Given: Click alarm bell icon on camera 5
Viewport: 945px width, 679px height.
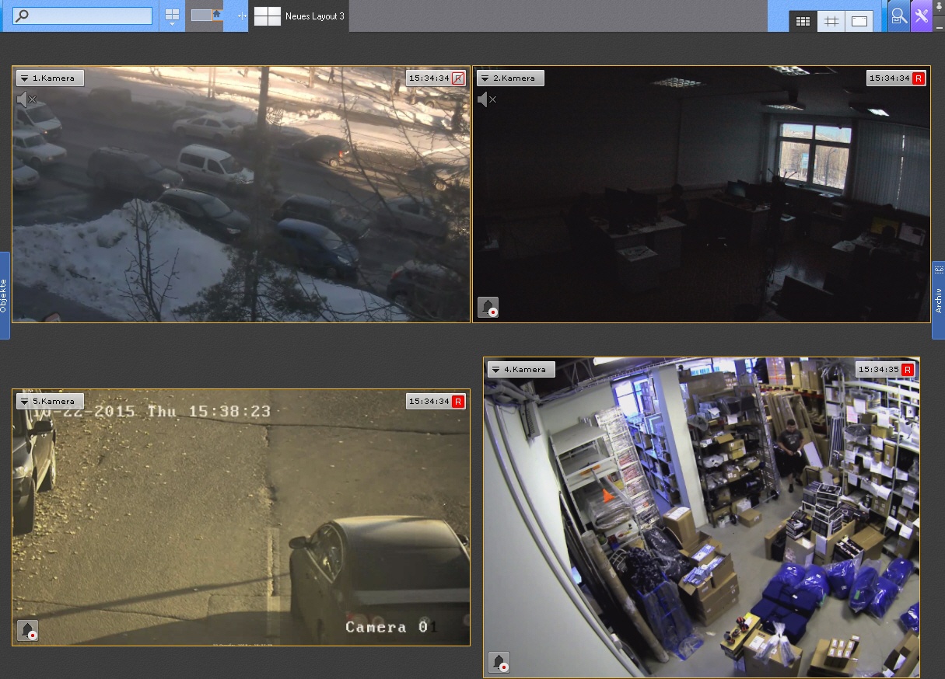Looking at the screenshot, I should (28, 631).
